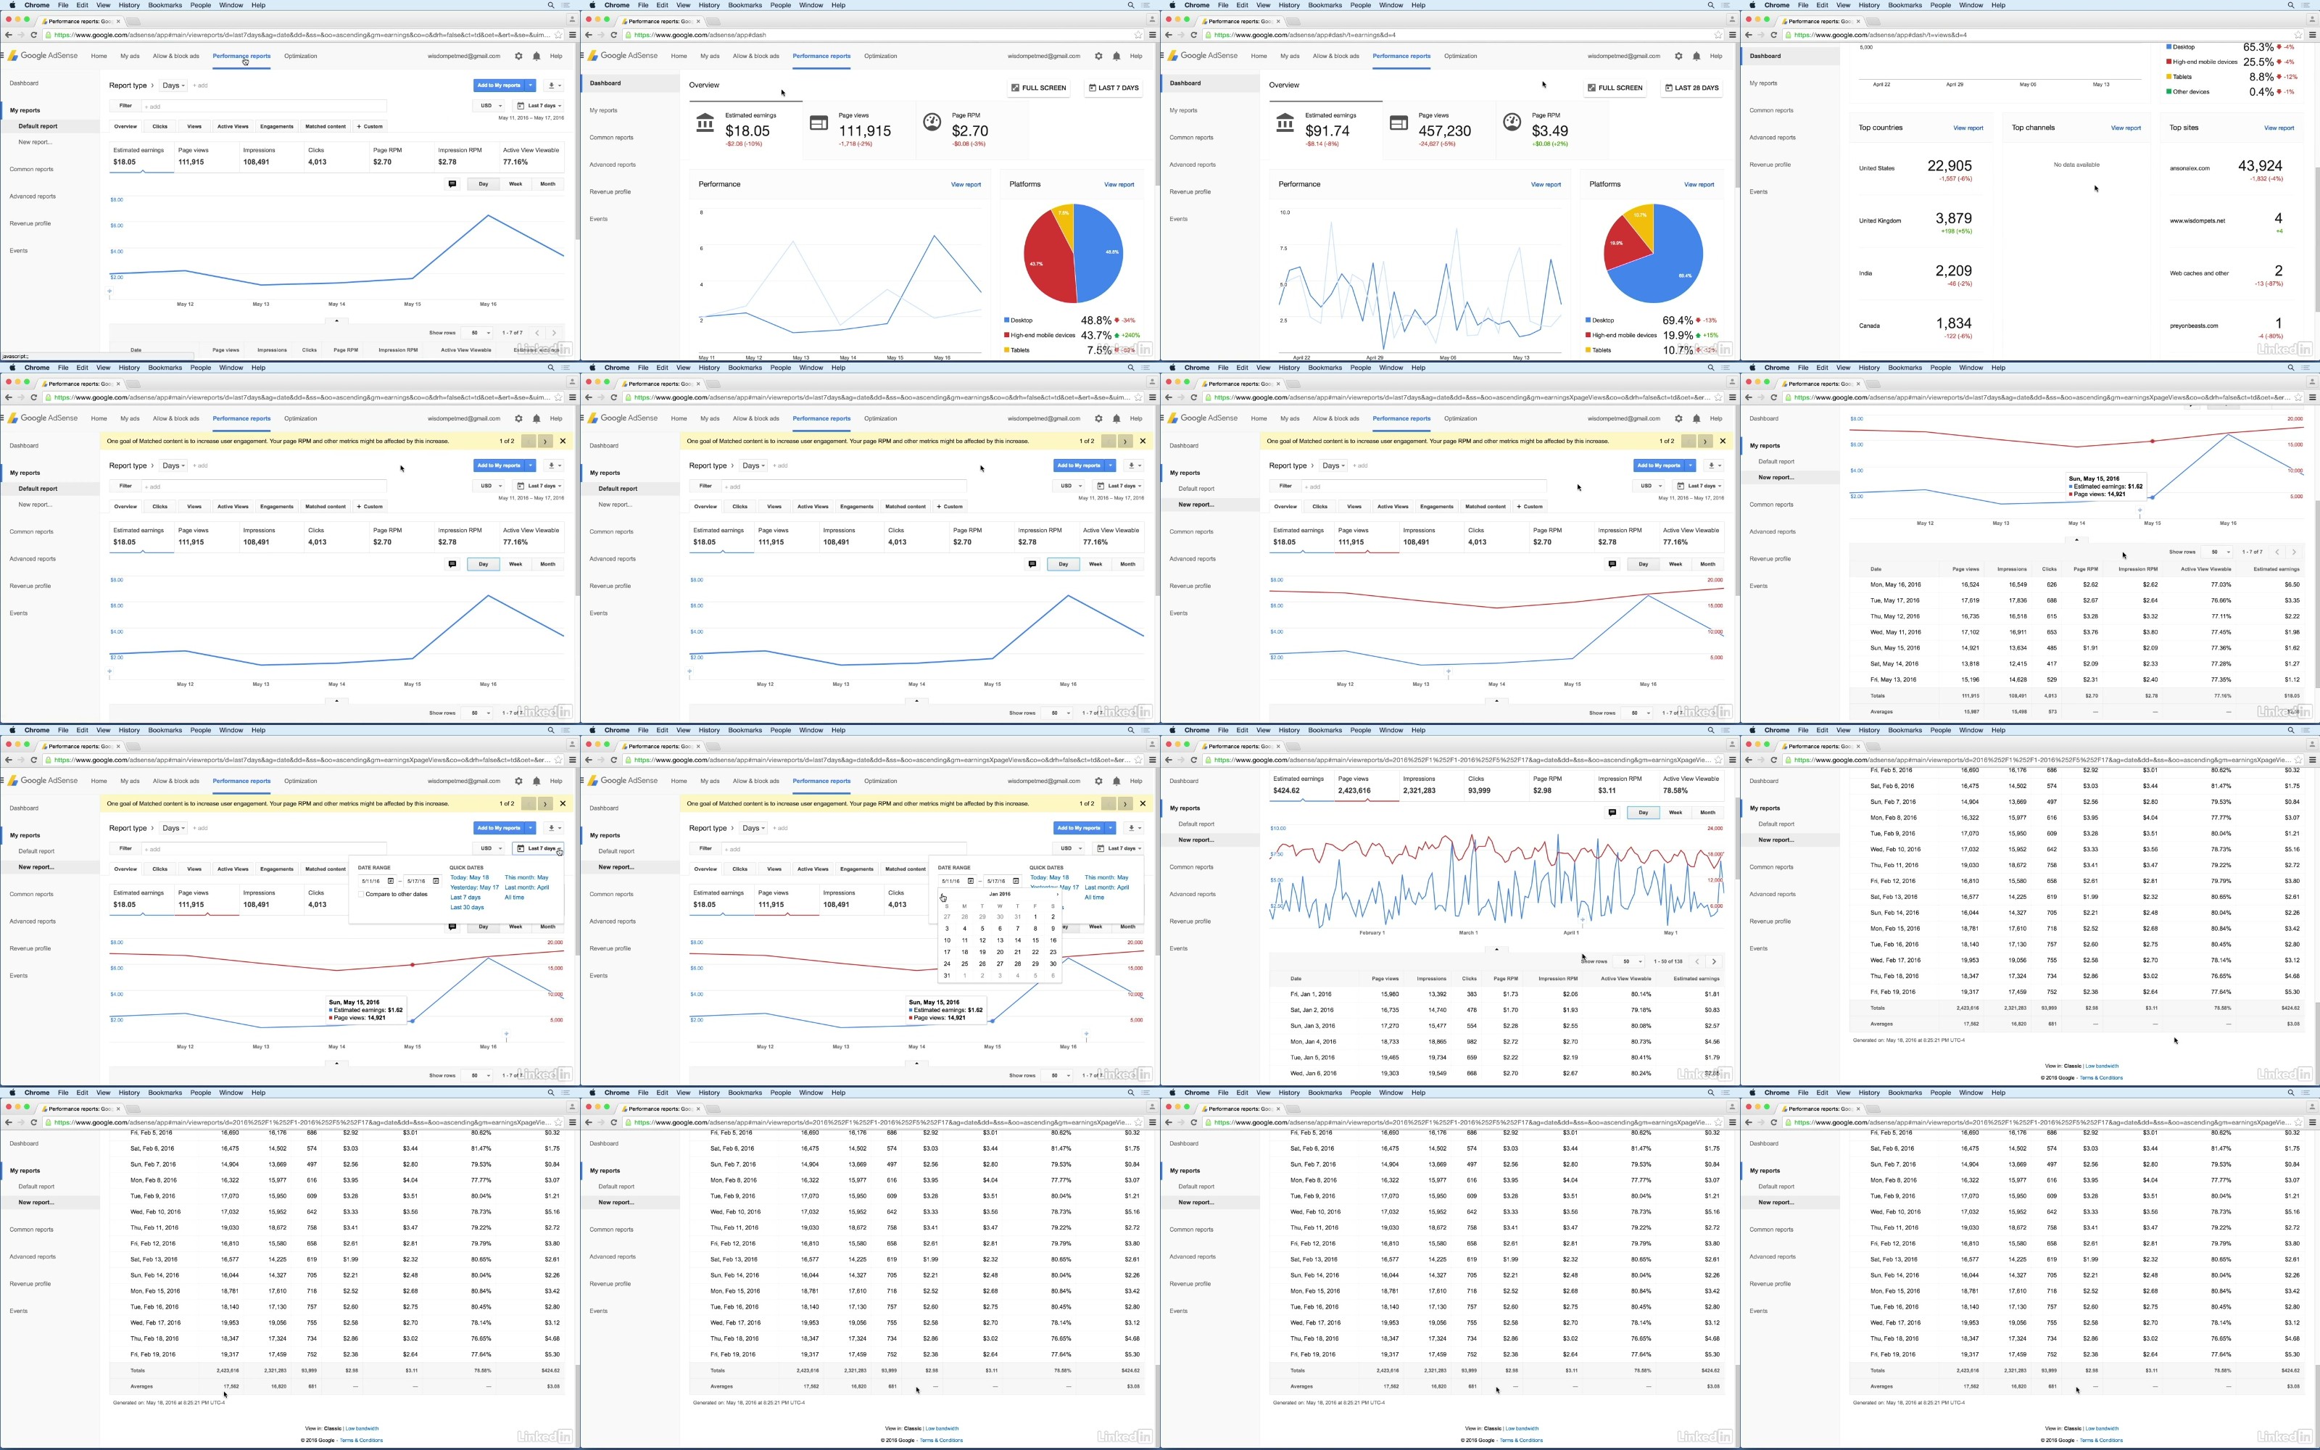The image size is (2320, 1450).
Task: Select Week toggle below the Compare checkbox popup
Action: click(x=515, y=927)
